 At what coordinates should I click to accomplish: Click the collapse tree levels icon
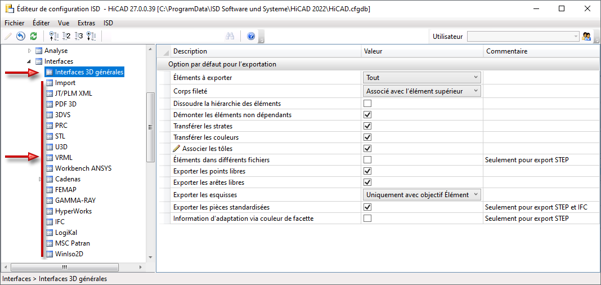pyautogui.click(x=55, y=36)
